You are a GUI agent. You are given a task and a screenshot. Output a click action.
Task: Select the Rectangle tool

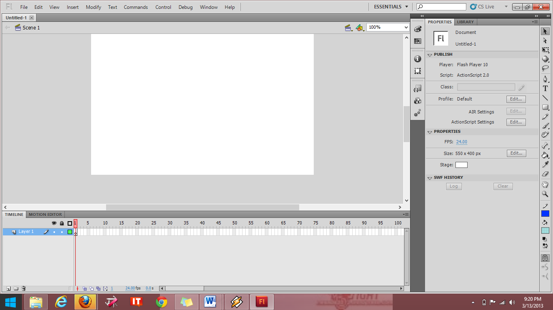[545, 107]
